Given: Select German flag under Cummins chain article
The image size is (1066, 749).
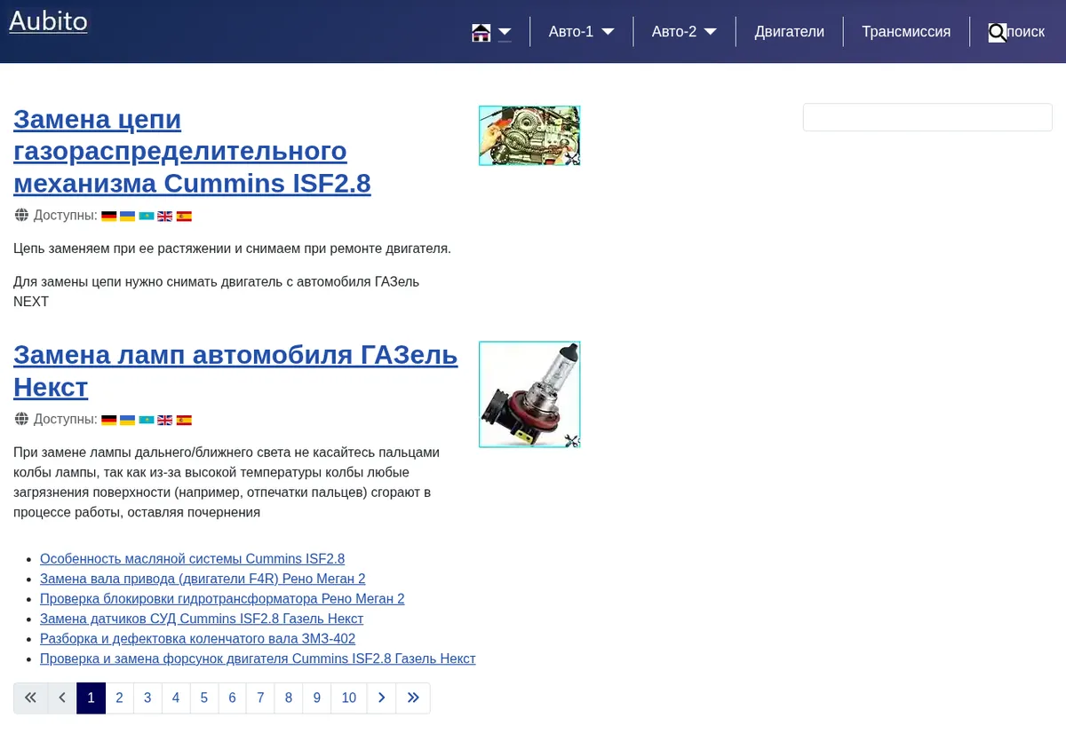Looking at the screenshot, I should click(x=109, y=216).
